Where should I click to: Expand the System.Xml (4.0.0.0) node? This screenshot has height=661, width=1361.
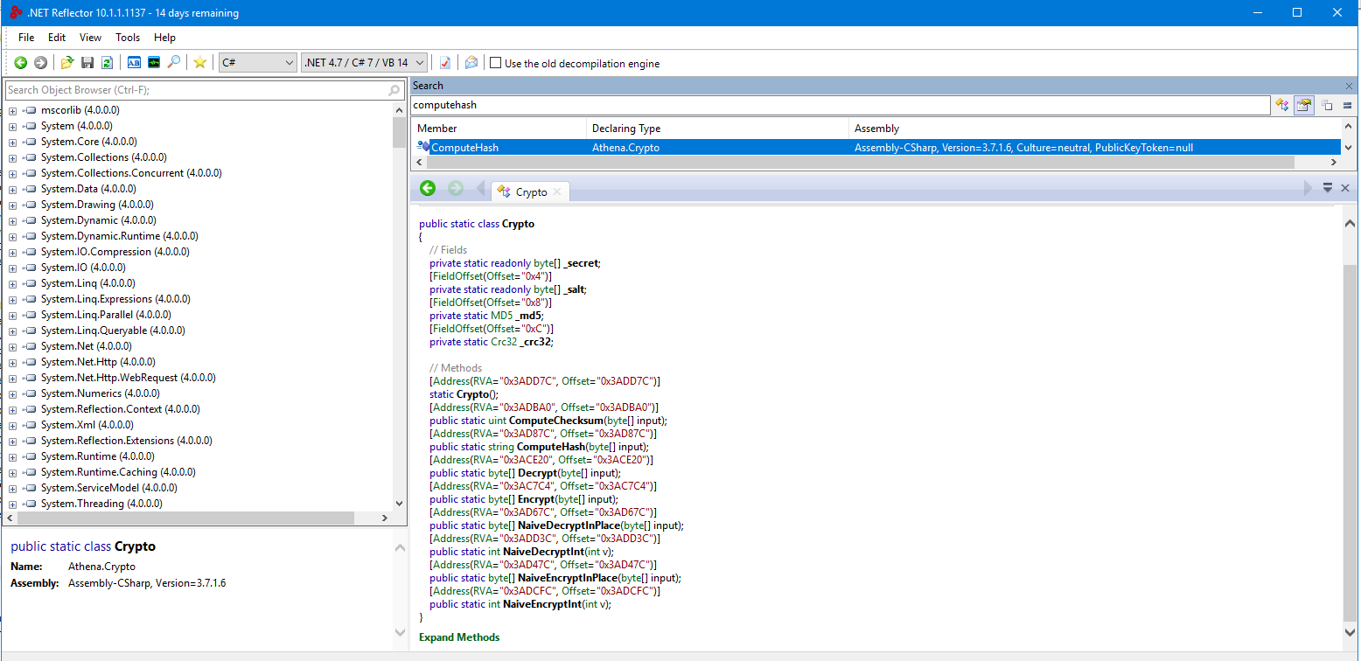12,425
